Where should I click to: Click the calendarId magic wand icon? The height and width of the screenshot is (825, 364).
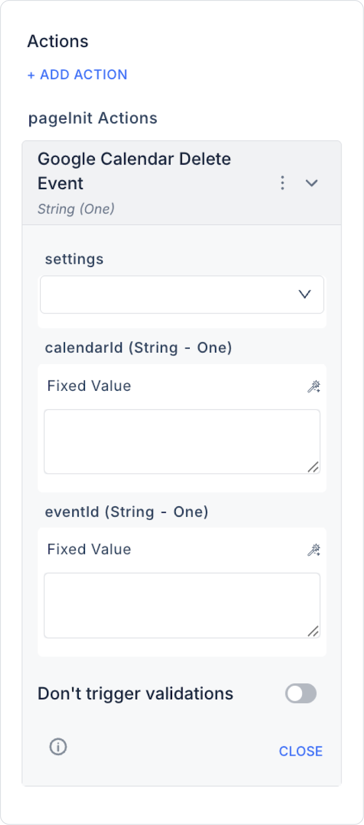click(313, 386)
